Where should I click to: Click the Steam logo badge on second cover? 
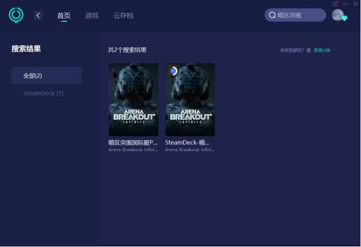tap(173, 71)
